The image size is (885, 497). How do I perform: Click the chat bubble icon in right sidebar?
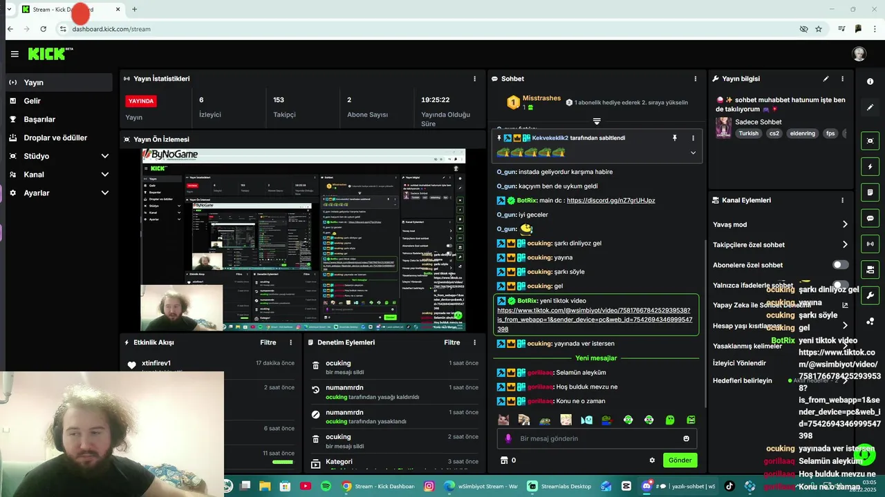click(x=870, y=218)
